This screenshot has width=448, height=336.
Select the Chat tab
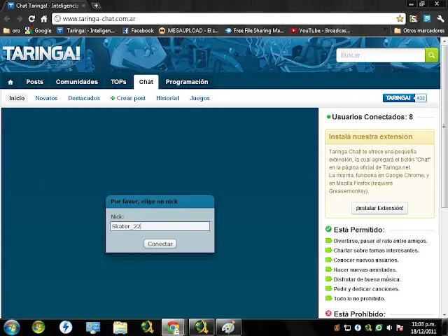click(x=146, y=82)
